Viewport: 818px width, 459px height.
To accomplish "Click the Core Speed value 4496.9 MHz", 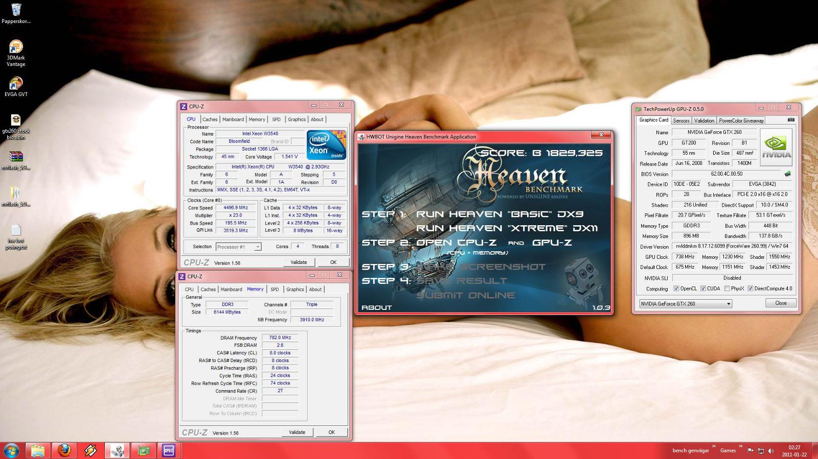I will pyautogui.click(x=236, y=208).
